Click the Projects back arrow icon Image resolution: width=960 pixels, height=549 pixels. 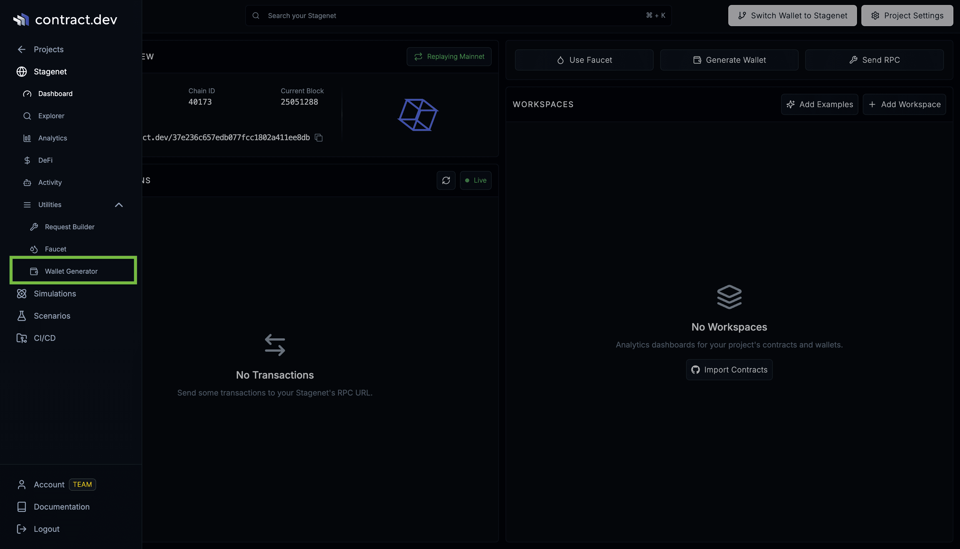[x=21, y=49]
